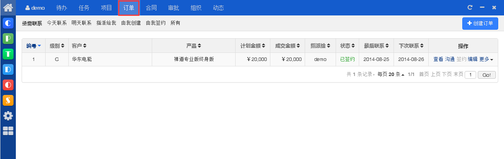Click 查看 for order 1
Image resolution: width=504 pixels, height=159 pixels.
438,59
